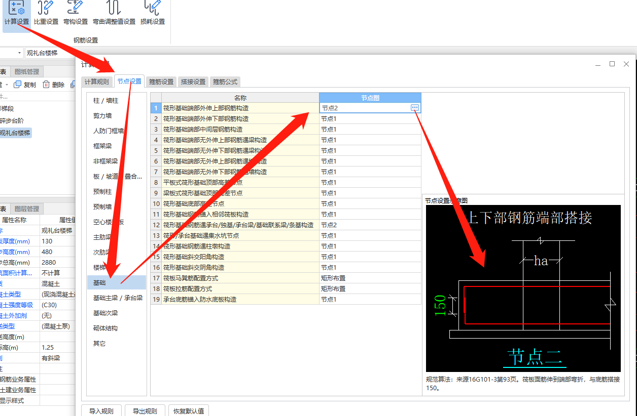
Task: Switch to the 搭接设置 tab
Action: [x=193, y=81]
